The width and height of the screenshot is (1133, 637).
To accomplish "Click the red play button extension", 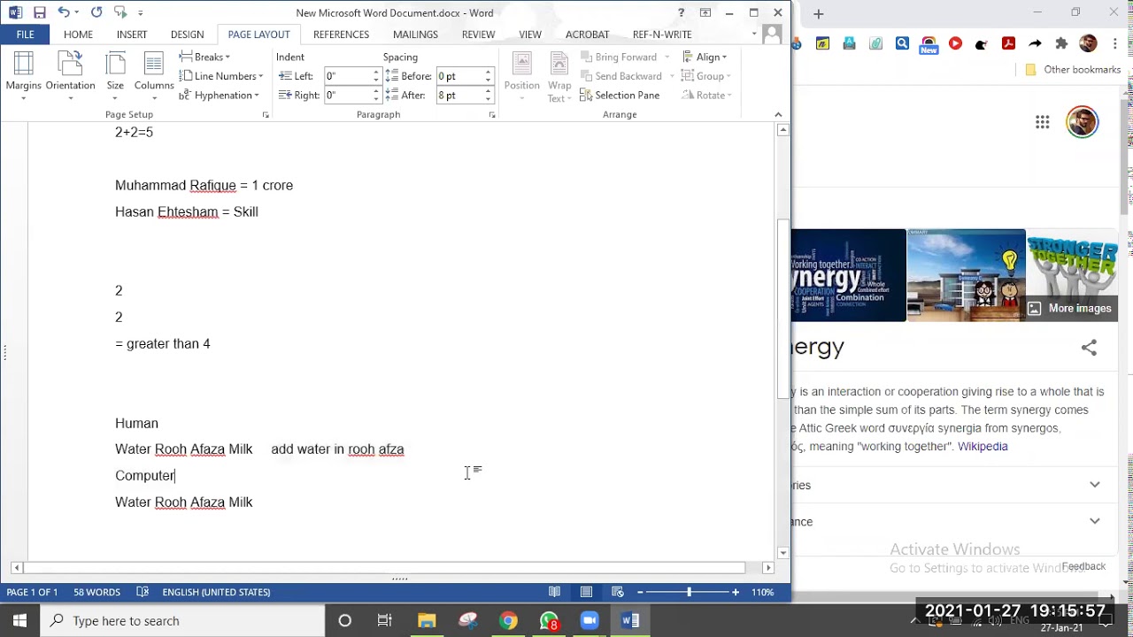I will click(955, 43).
